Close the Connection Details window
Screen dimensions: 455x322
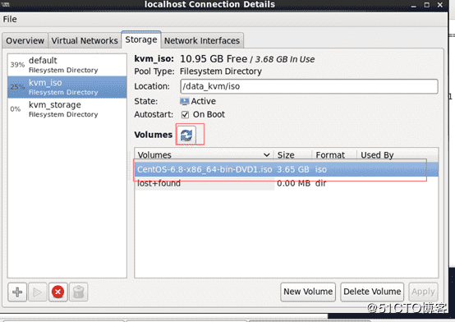click(x=440, y=5)
